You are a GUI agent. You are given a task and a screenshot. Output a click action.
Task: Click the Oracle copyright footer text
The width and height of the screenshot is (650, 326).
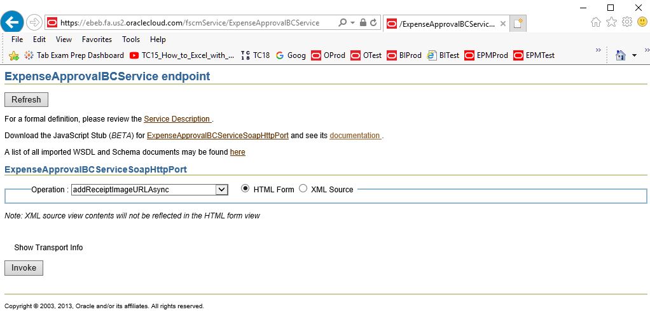coord(104,306)
